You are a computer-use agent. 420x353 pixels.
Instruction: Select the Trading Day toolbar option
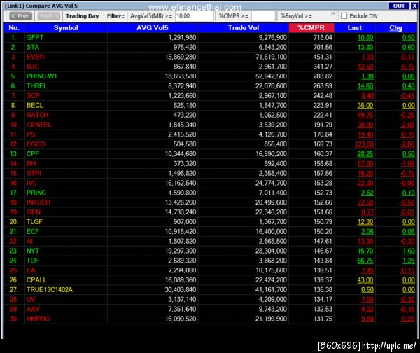click(x=83, y=16)
